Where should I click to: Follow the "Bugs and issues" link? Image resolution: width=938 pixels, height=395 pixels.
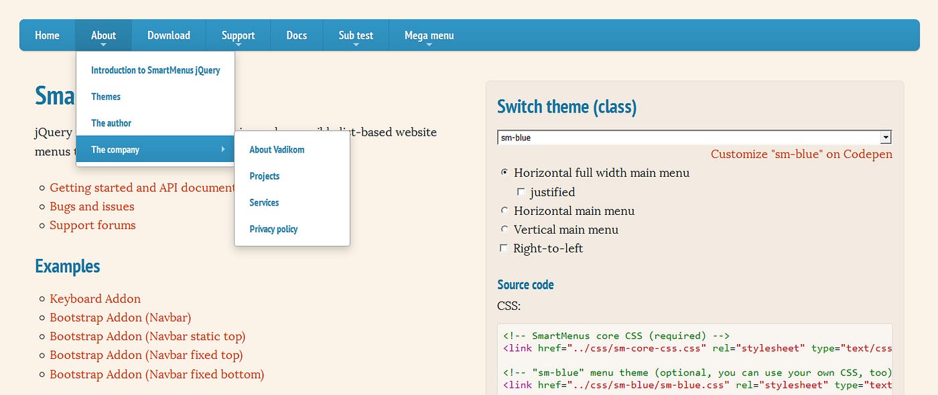coord(92,206)
